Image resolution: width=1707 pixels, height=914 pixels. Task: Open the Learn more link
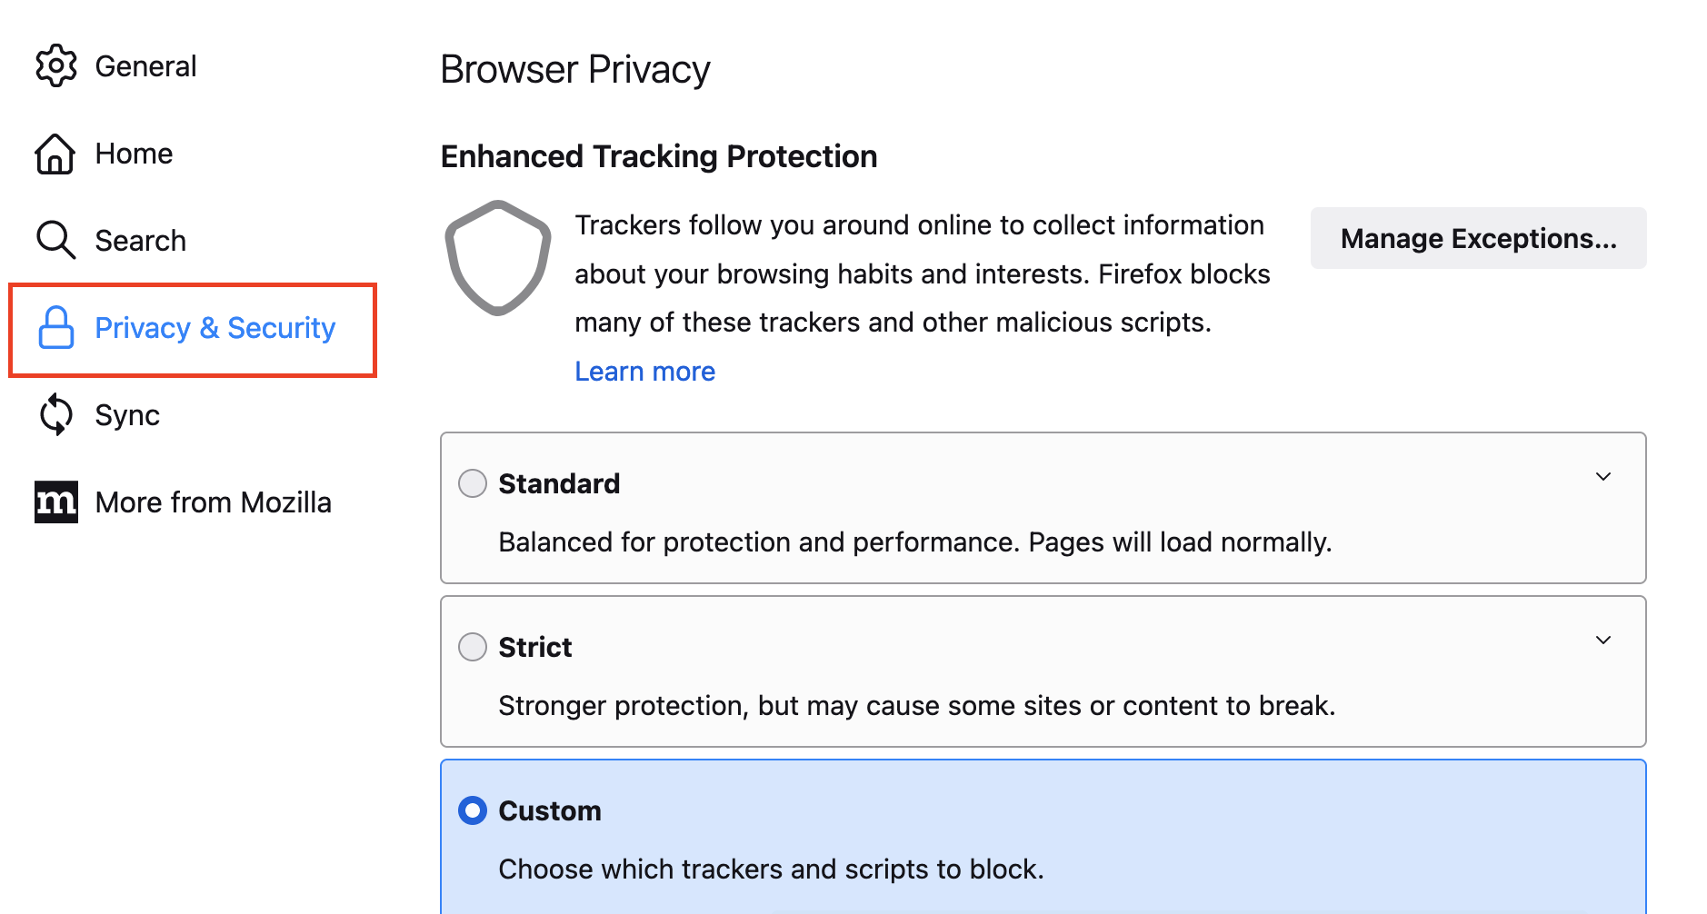(x=644, y=372)
